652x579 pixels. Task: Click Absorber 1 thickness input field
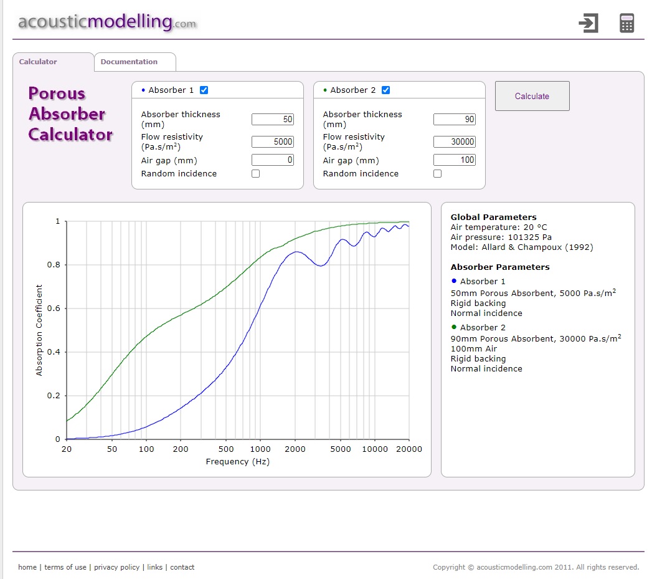pos(273,120)
